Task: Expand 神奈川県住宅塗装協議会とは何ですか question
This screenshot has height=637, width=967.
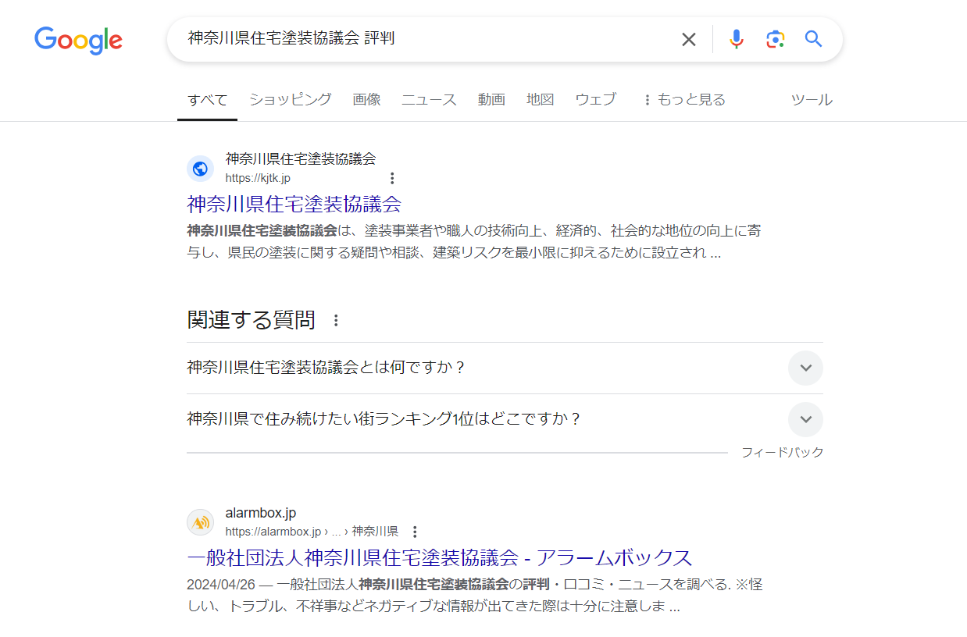Action: point(805,368)
